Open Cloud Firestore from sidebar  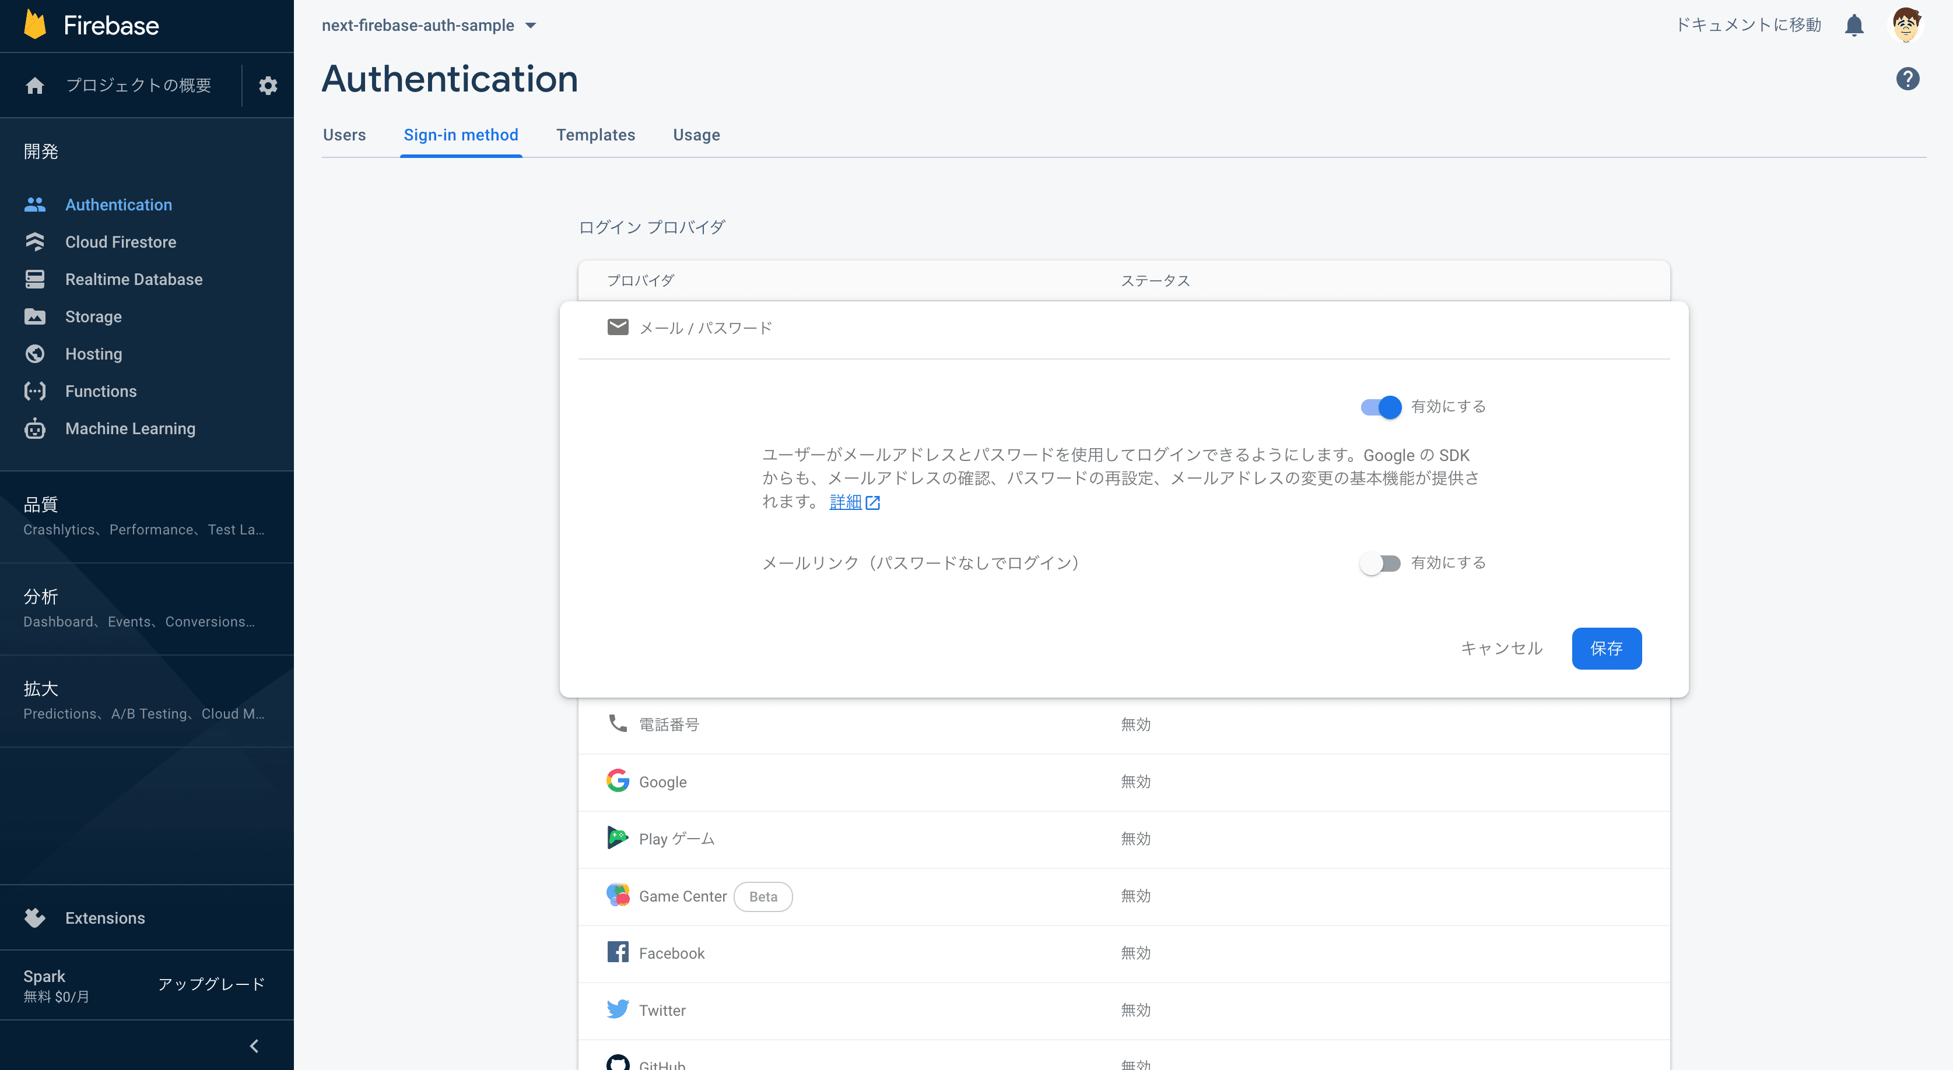tap(120, 242)
